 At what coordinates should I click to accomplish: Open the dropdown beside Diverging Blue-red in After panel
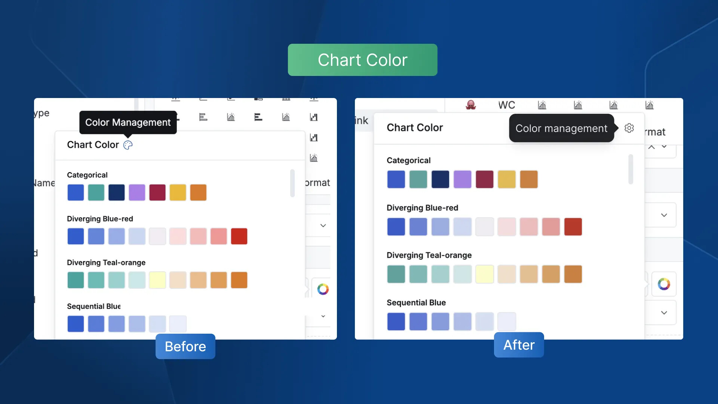coord(664,215)
